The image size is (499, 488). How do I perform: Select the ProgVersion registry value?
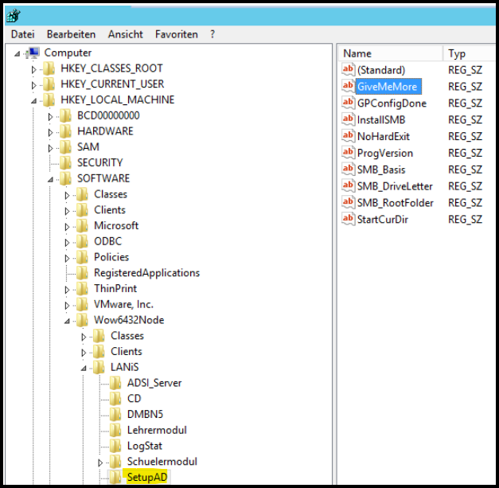click(384, 153)
